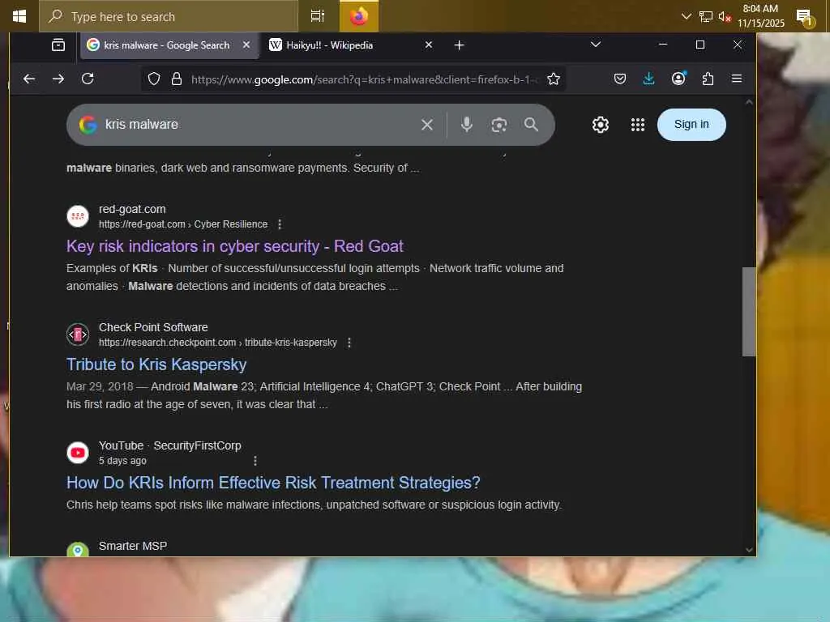The width and height of the screenshot is (830, 622).
Task: Submit search with the magnifier icon
Action: tap(532, 125)
